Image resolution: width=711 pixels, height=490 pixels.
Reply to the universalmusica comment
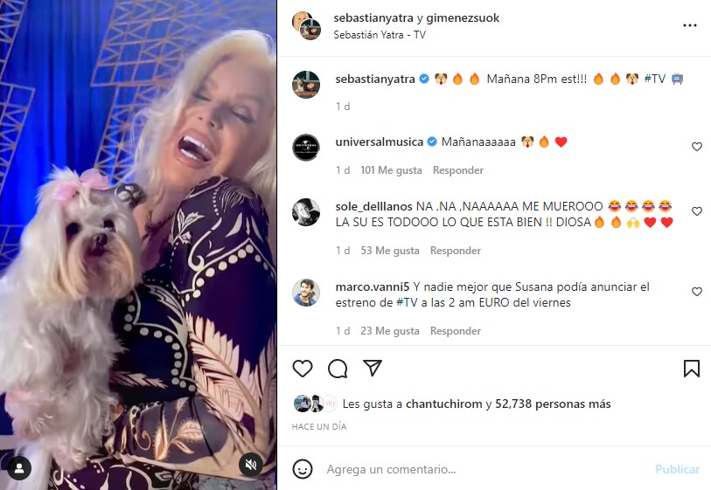click(458, 170)
